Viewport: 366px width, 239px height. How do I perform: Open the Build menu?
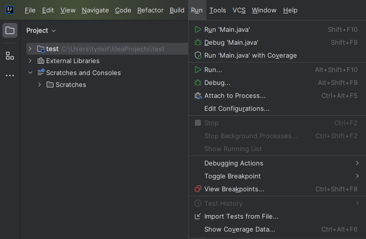click(177, 10)
